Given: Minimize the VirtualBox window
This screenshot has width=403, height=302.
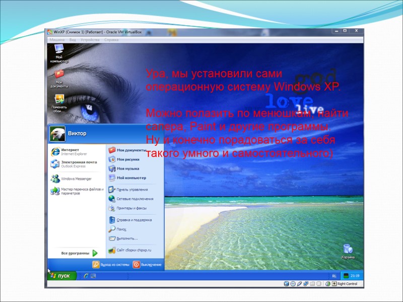Looking at the screenshot, I should point(337,31).
